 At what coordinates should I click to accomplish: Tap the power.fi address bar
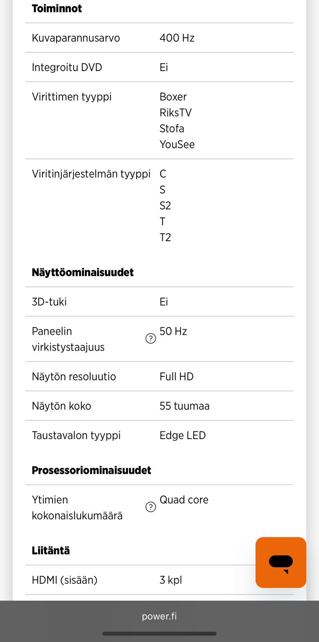(159, 616)
